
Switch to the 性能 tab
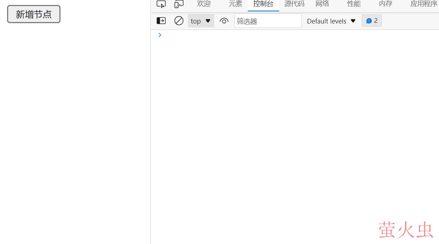tap(354, 4)
